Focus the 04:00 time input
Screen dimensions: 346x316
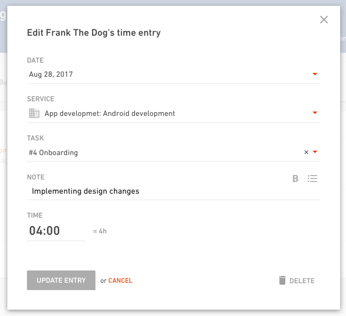pyautogui.click(x=56, y=231)
